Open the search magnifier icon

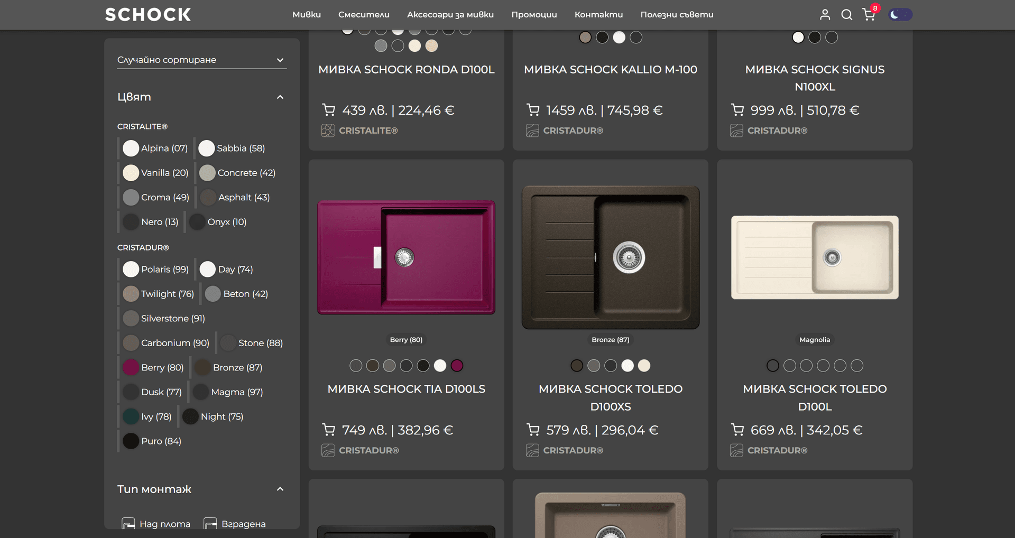[846, 15]
